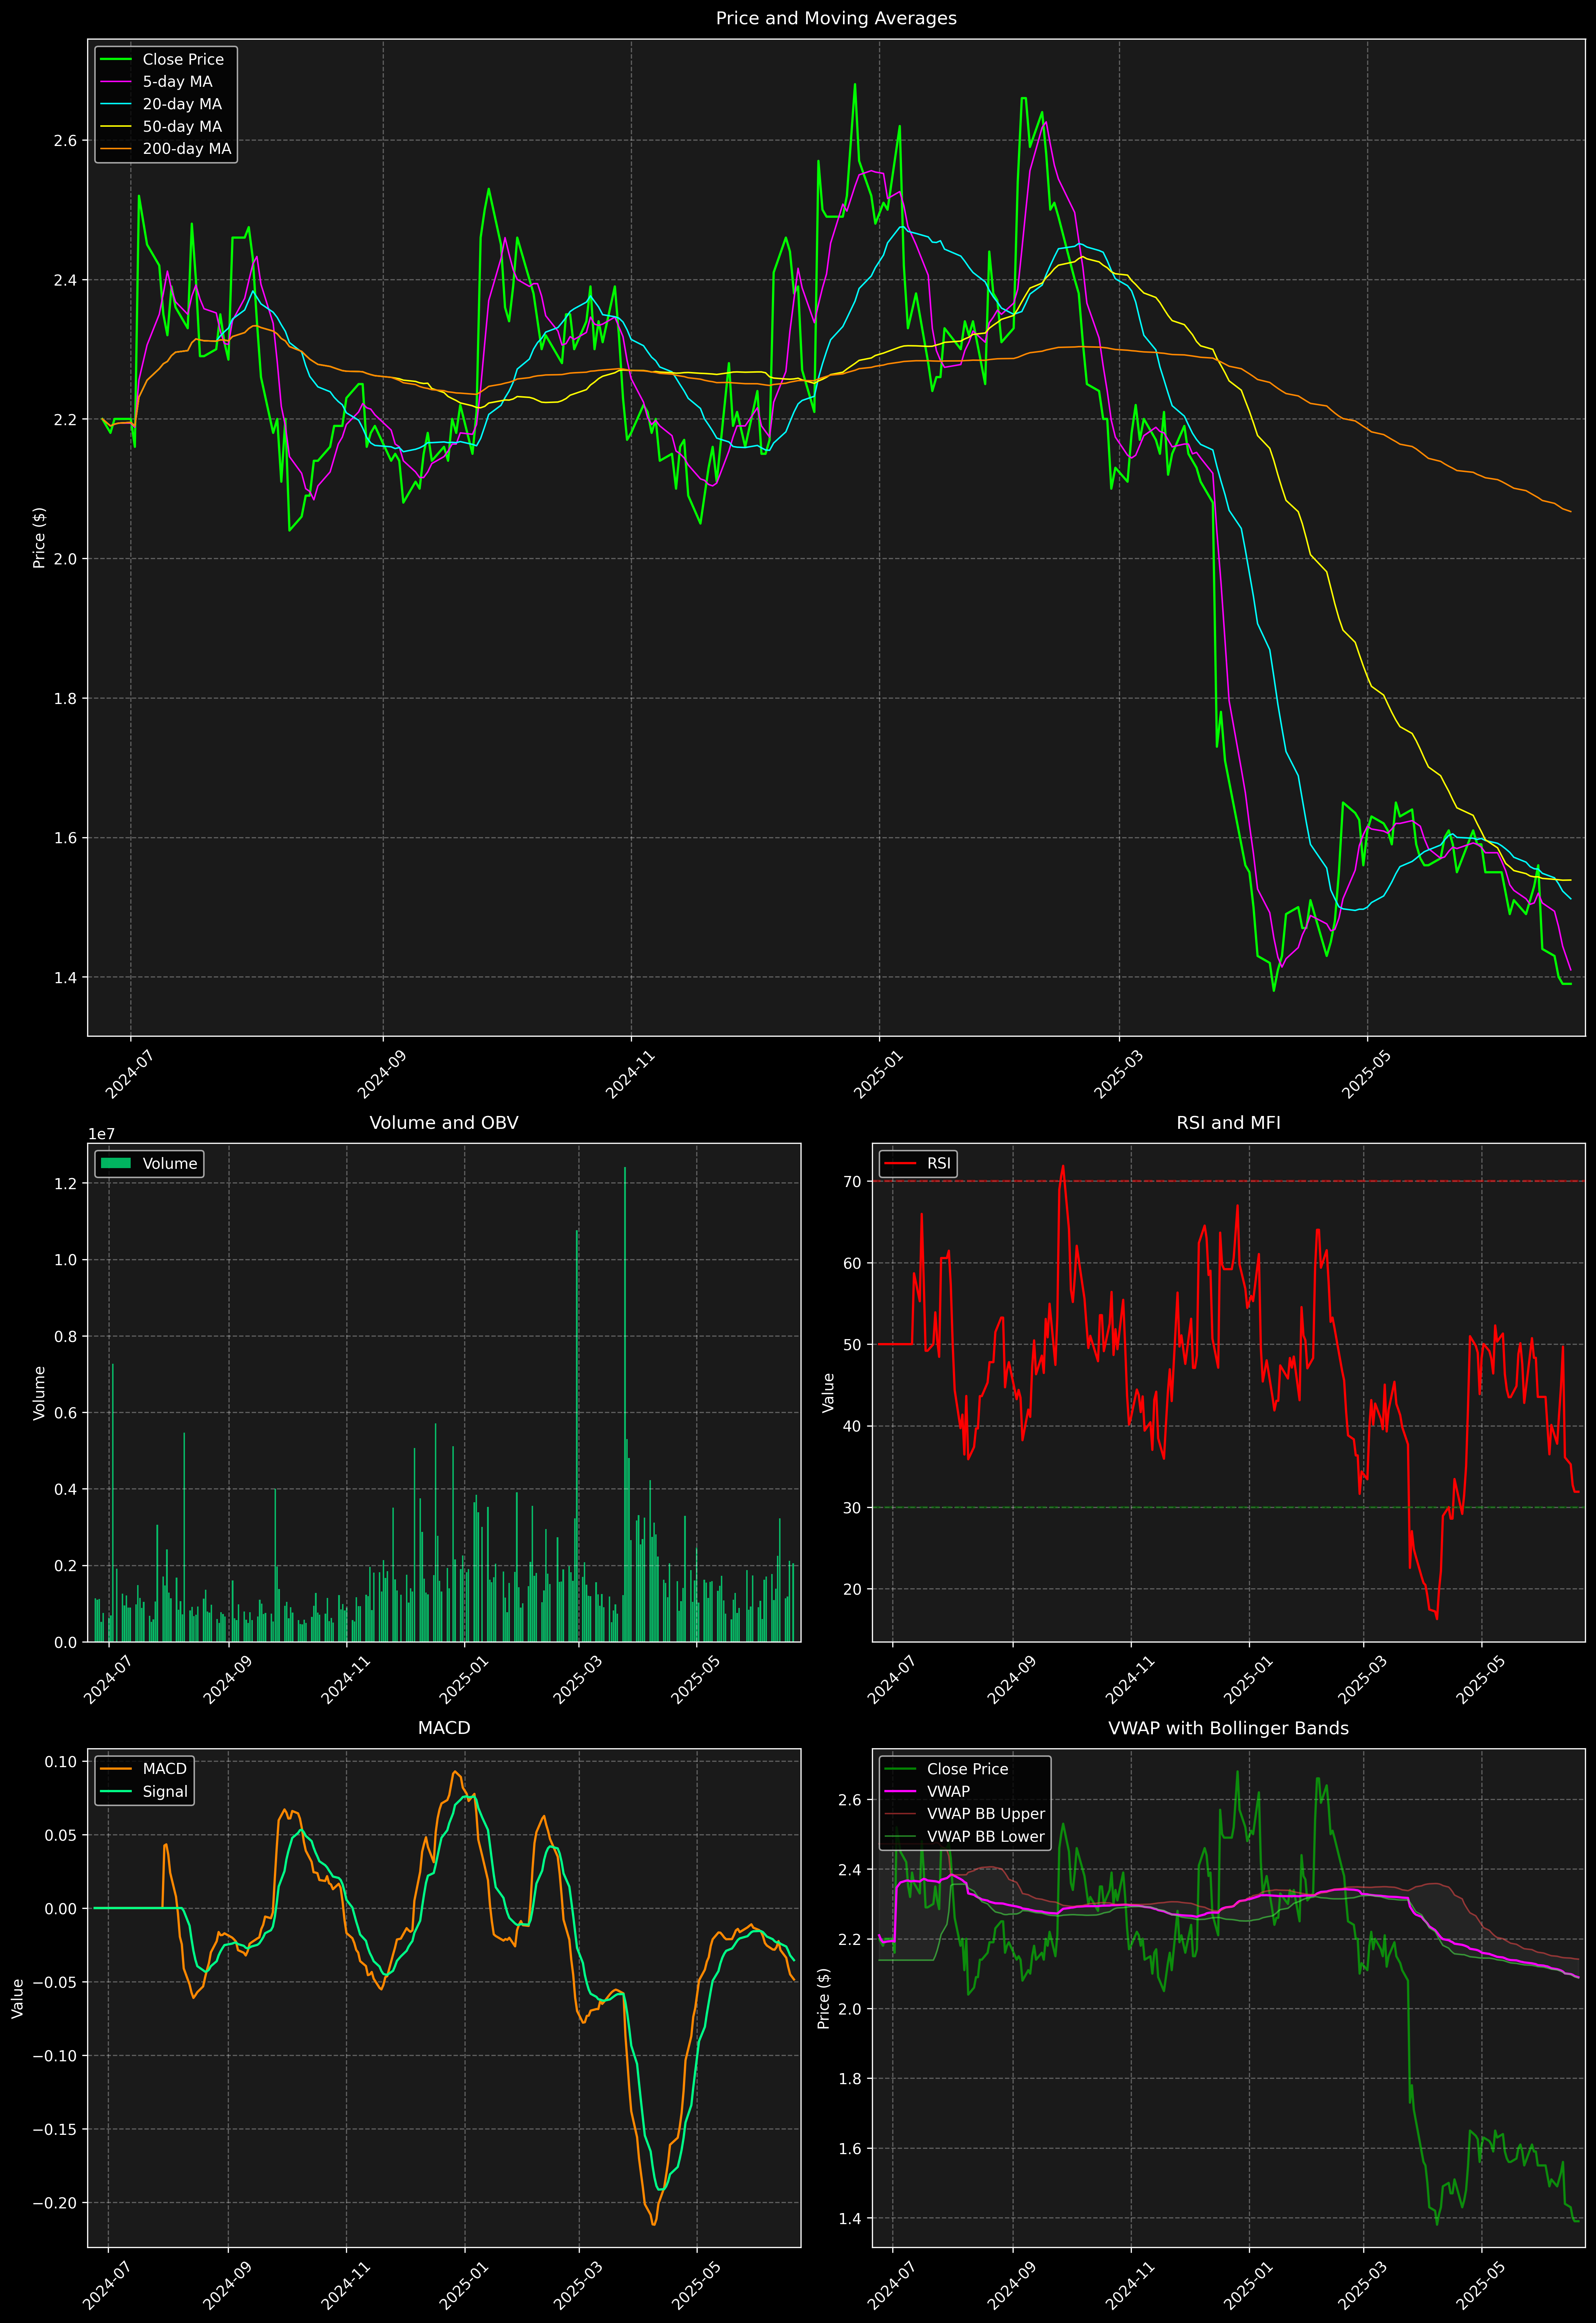Image resolution: width=1596 pixels, height=2323 pixels.
Task: Click the 'Value' y-axis label of the RSI chart
Action: (x=828, y=1392)
